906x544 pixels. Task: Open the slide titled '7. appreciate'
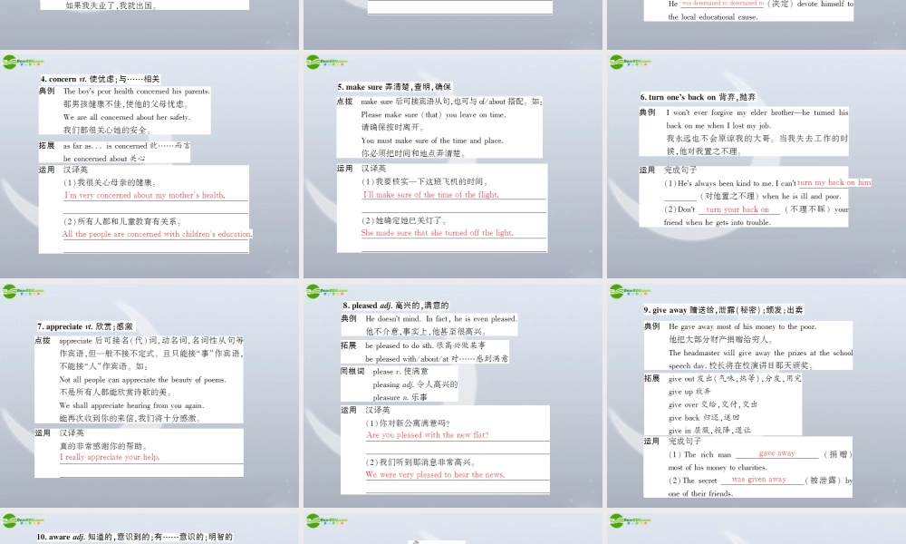(149, 394)
